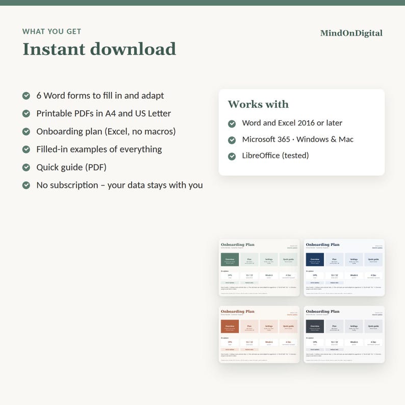Click 'Word and Excel 2016 or later'

tap(292, 123)
